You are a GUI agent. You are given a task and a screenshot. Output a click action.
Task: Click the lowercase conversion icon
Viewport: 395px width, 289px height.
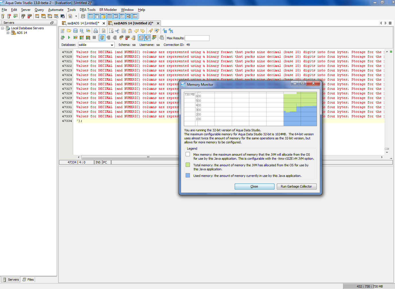click(x=165, y=31)
